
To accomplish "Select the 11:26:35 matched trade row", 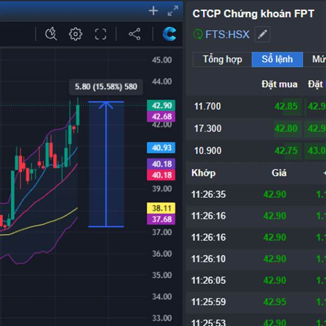I will (256, 195).
